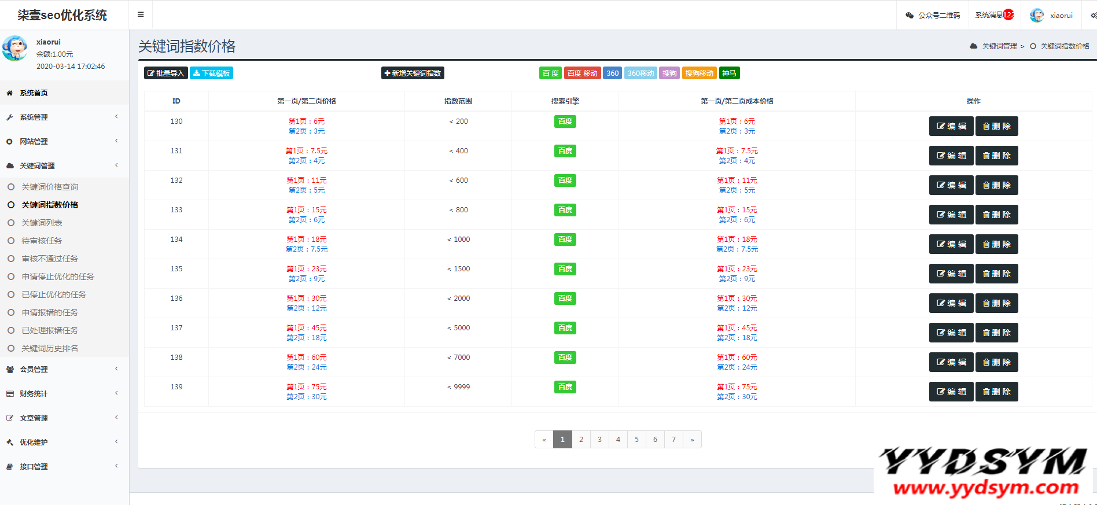Expand the 财务统计 sidebar menu
Screen dimensions: 1097x505
coord(34,394)
